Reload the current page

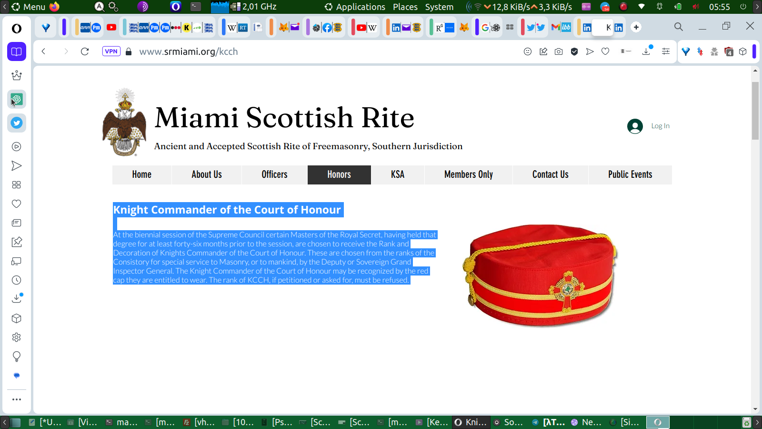click(85, 51)
